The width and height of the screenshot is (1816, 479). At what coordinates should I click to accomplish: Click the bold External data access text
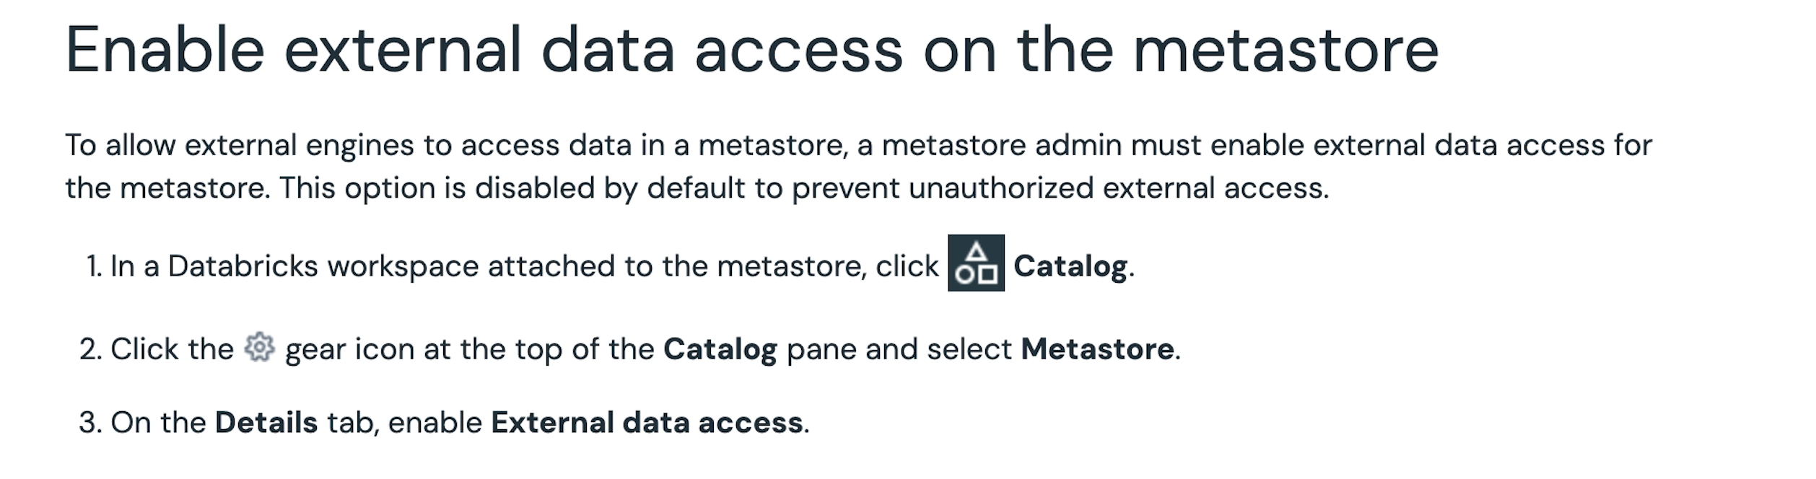(x=647, y=423)
